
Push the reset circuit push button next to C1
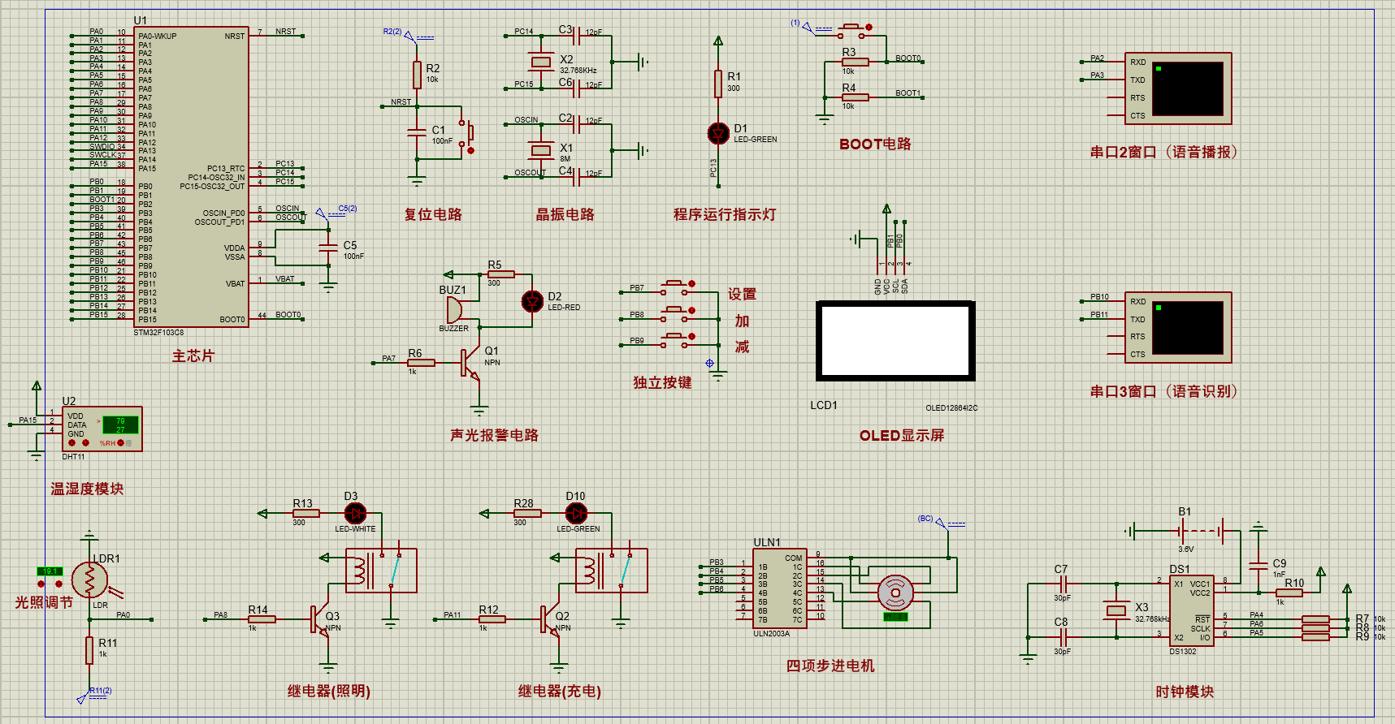coord(466,136)
